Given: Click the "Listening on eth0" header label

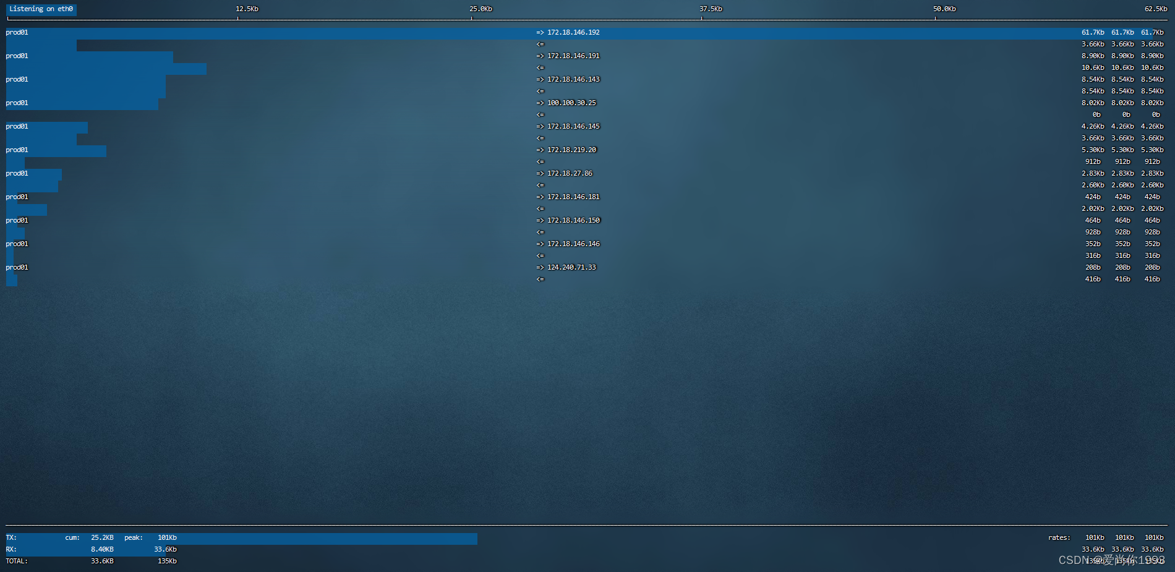Looking at the screenshot, I should coord(41,9).
